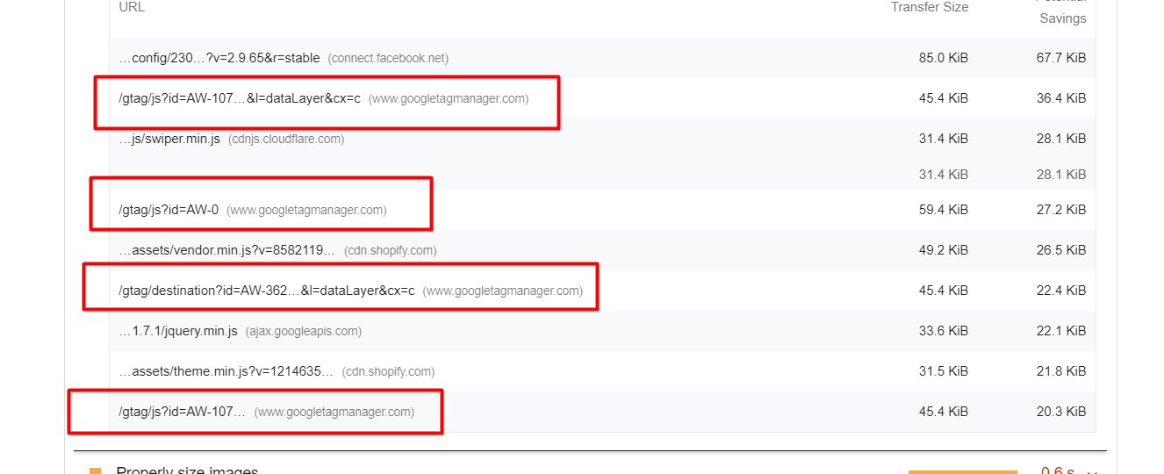Viewport: 1164px width, 474px height.
Task: Open the …assets/vendor.min.js?v=8582119… link
Action: [x=227, y=250]
